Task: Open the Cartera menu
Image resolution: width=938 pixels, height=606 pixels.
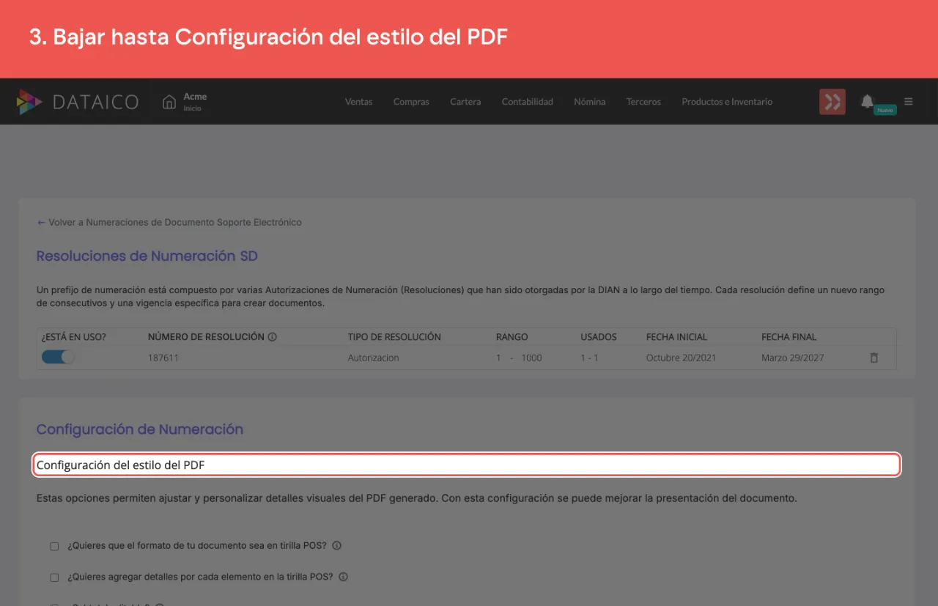Action: tap(465, 102)
